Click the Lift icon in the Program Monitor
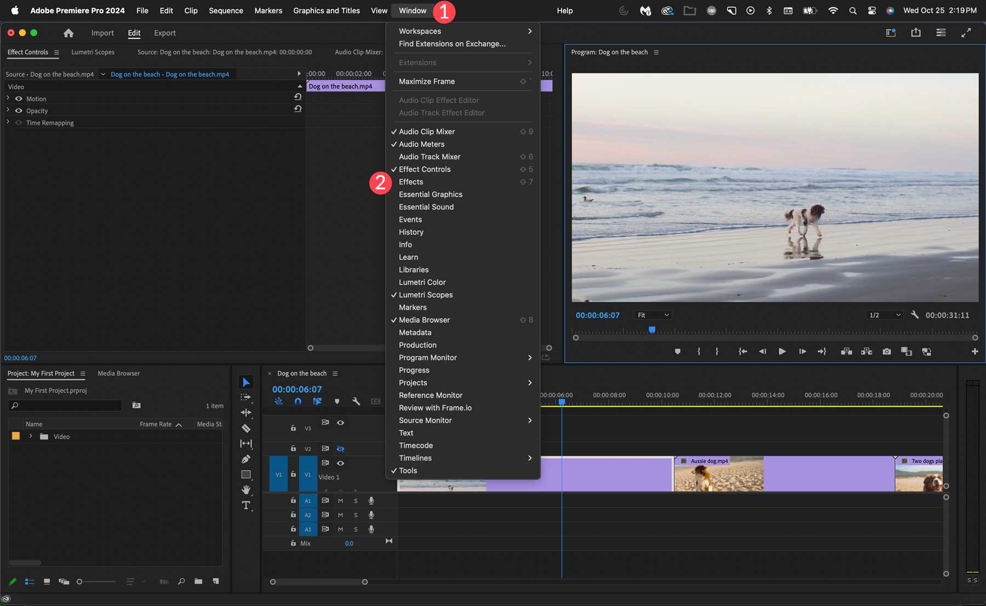Image resolution: width=986 pixels, height=606 pixels. pos(846,351)
